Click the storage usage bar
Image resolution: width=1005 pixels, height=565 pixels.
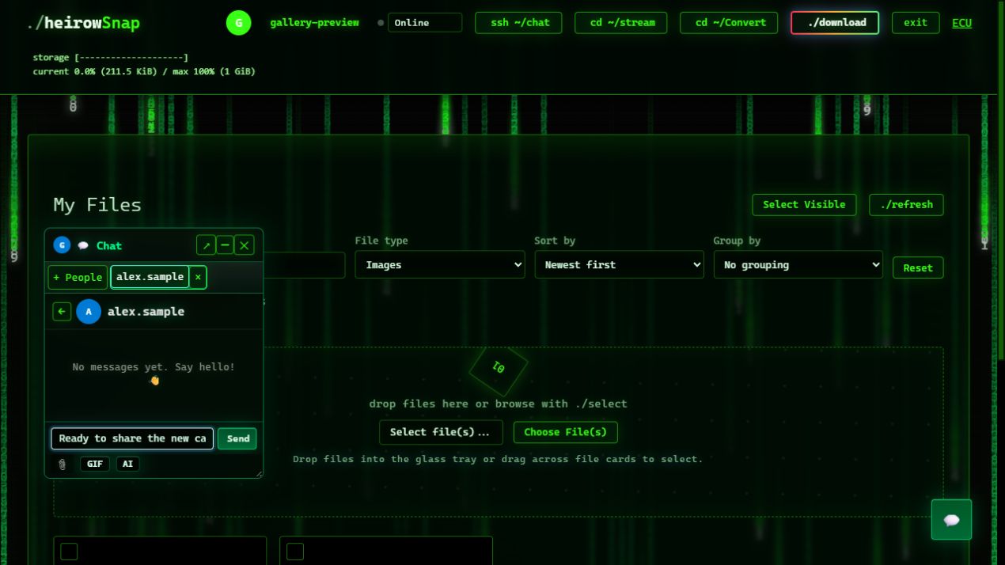pos(111,58)
